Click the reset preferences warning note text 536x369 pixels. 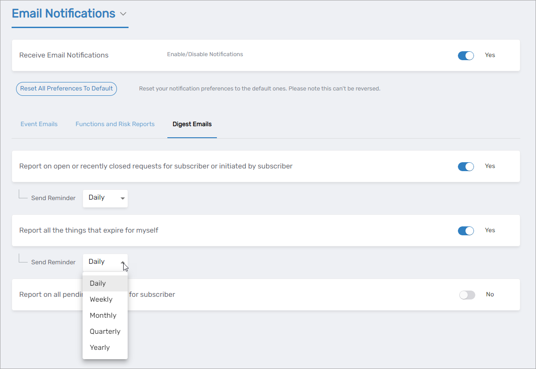point(259,89)
